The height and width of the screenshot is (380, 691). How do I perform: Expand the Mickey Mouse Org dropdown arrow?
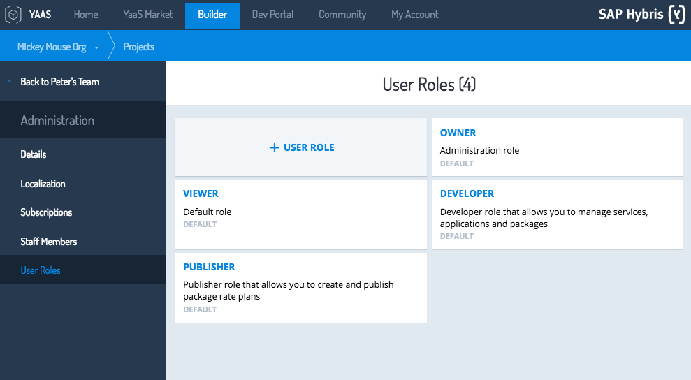(x=96, y=47)
